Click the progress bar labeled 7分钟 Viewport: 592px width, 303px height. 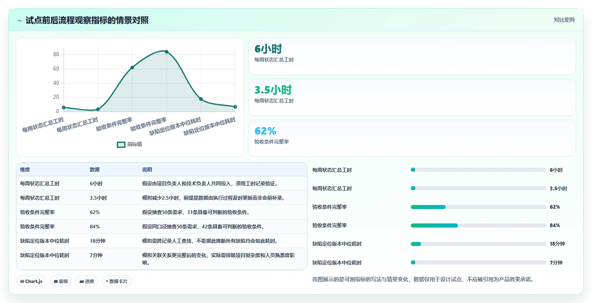point(478,262)
